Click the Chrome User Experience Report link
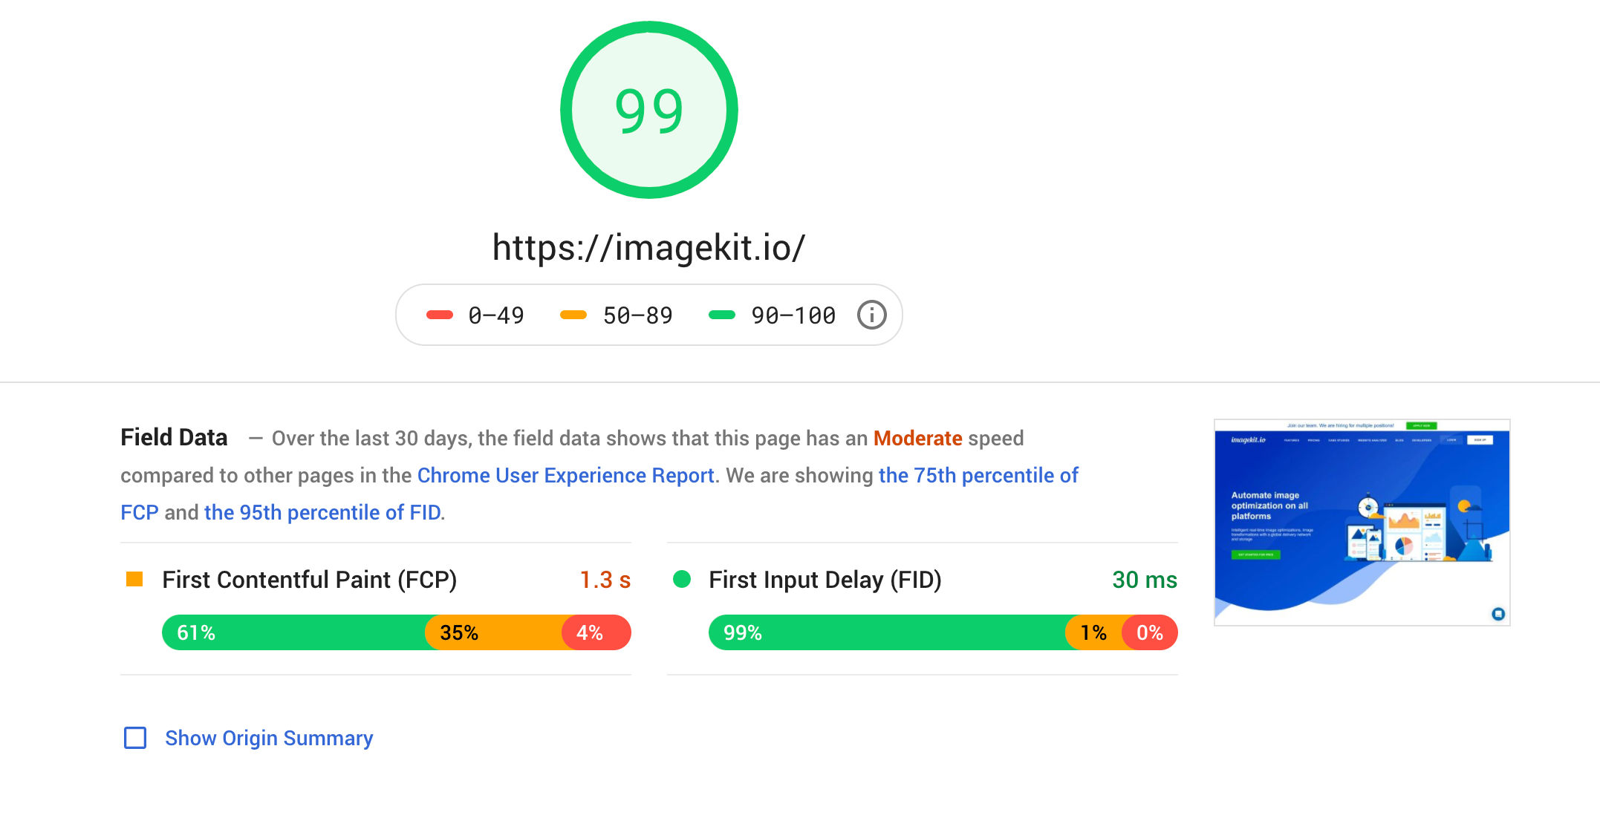Viewport: 1600px width, 815px height. tap(565, 475)
